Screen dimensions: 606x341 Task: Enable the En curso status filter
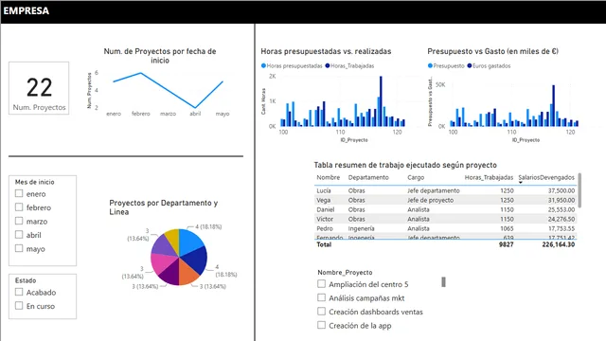pyautogui.click(x=19, y=306)
